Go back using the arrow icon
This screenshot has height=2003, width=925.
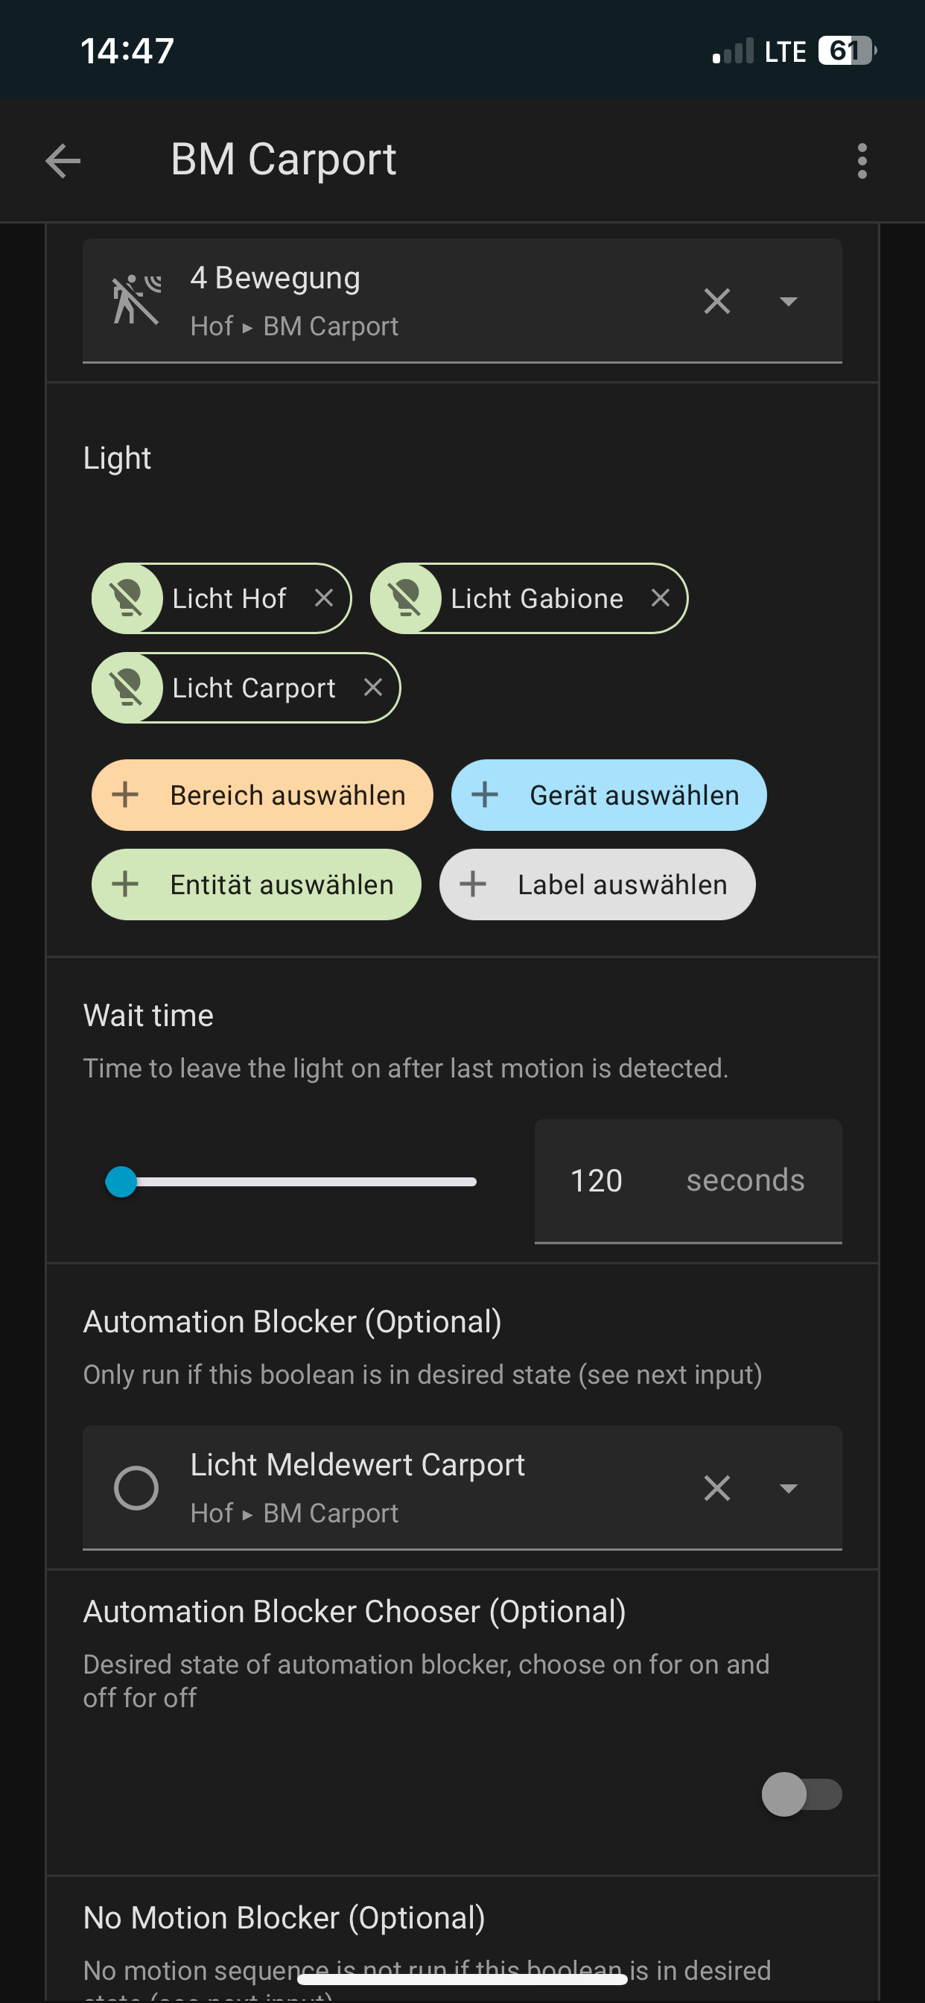coord(63,161)
